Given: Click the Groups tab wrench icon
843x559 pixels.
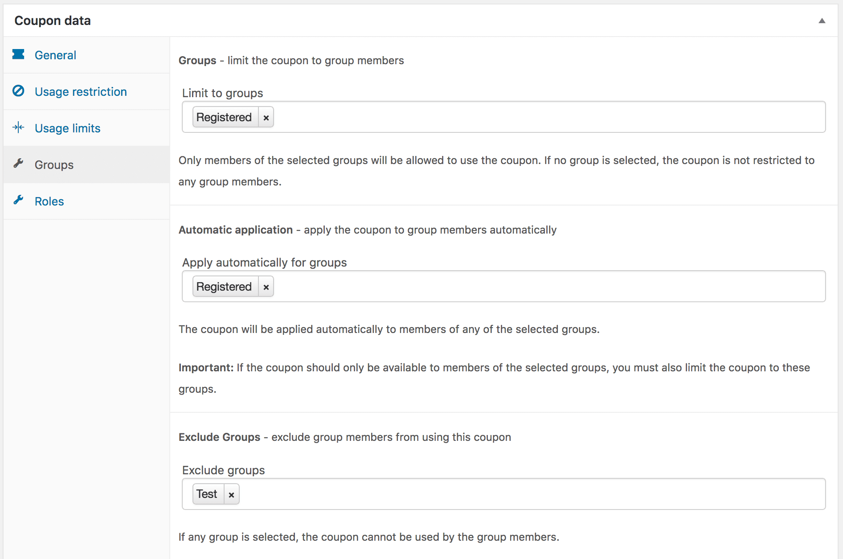Looking at the screenshot, I should 18,164.
